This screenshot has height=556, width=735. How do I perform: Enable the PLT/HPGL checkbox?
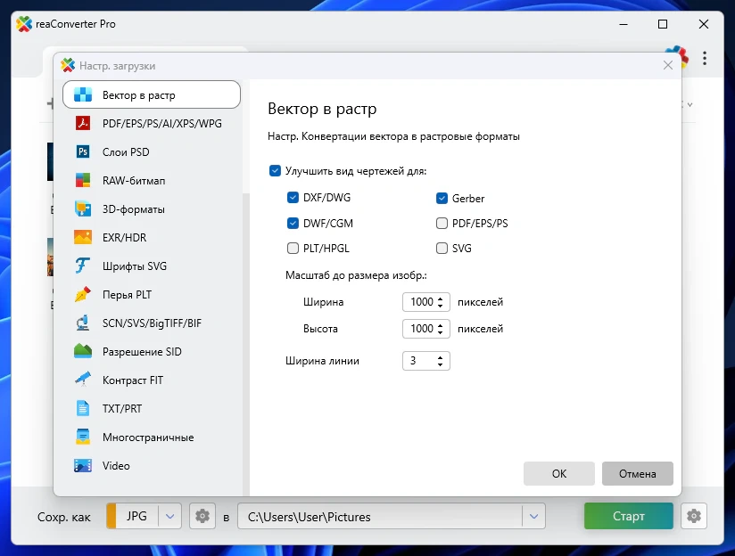293,248
